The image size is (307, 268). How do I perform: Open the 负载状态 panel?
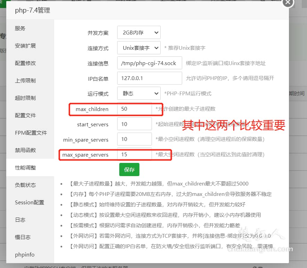(x=25, y=185)
